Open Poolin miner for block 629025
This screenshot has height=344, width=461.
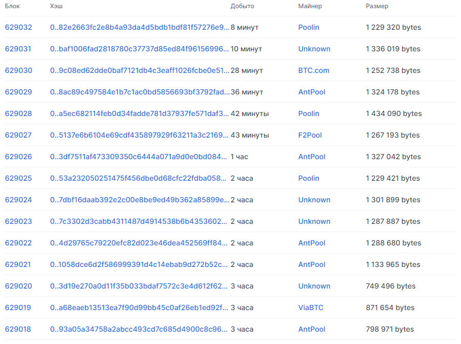tap(309, 178)
